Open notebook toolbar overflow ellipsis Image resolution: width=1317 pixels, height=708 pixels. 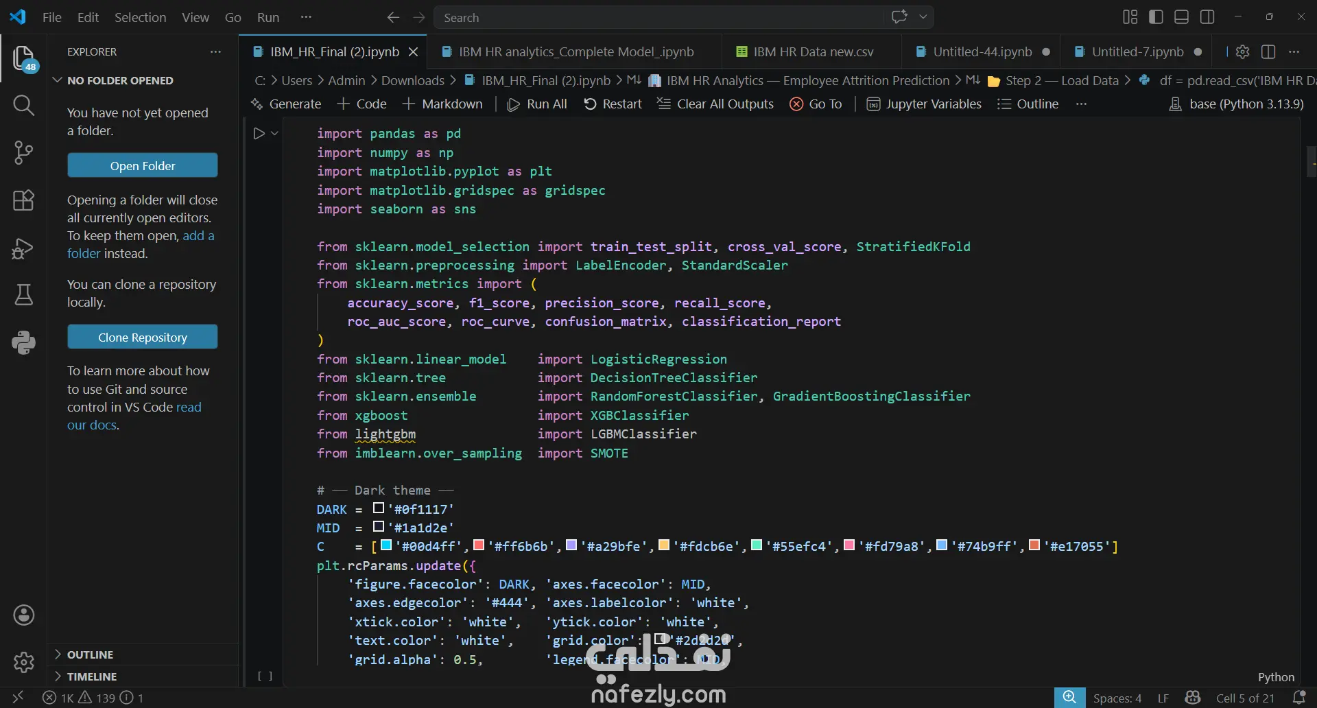pyautogui.click(x=1082, y=104)
